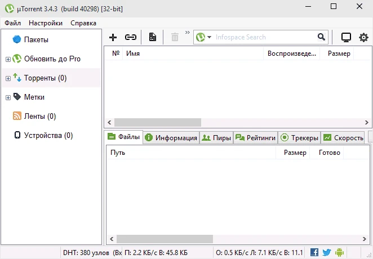
Task: Click the Пакеты blue bundle icon
Action: pyautogui.click(x=17, y=39)
